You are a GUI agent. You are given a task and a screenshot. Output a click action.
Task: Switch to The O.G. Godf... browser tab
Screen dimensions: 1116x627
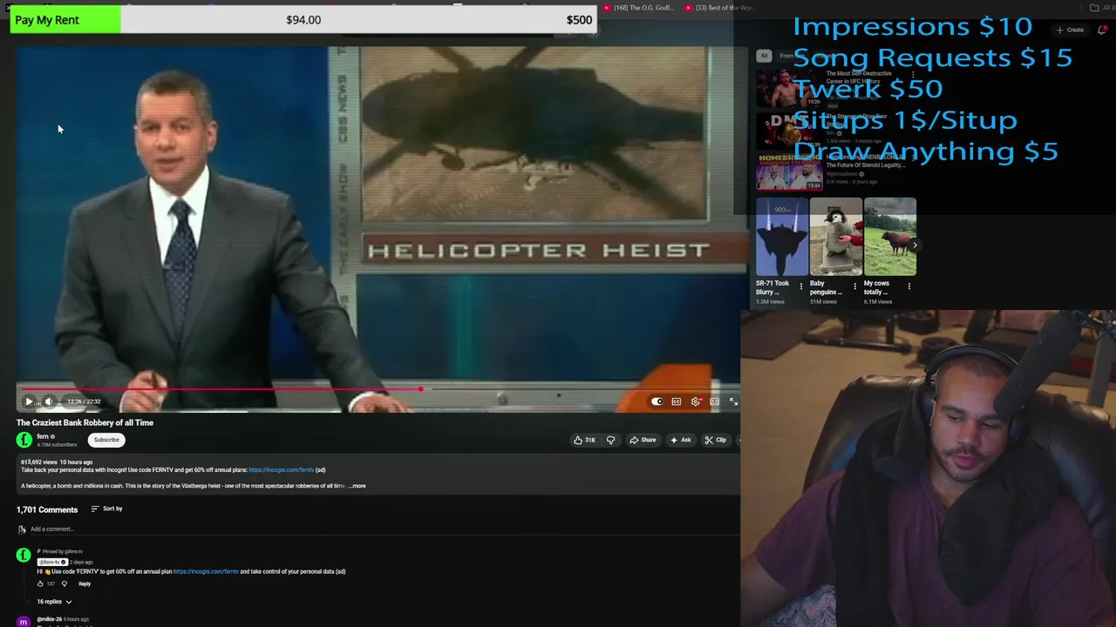pyautogui.click(x=638, y=8)
